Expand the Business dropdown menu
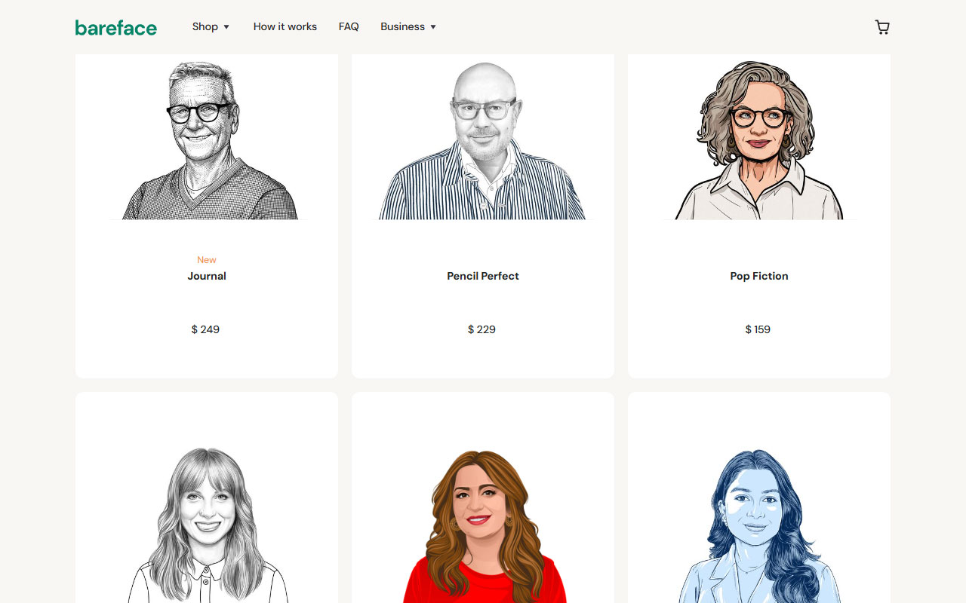 [x=408, y=26]
